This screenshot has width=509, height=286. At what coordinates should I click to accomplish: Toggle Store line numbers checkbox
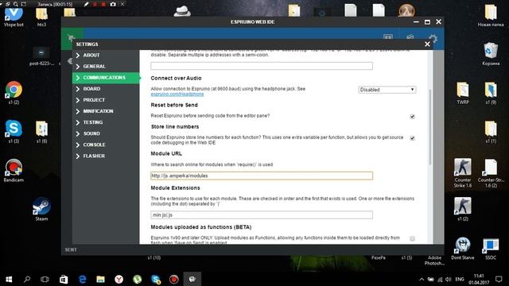pyautogui.click(x=412, y=138)
